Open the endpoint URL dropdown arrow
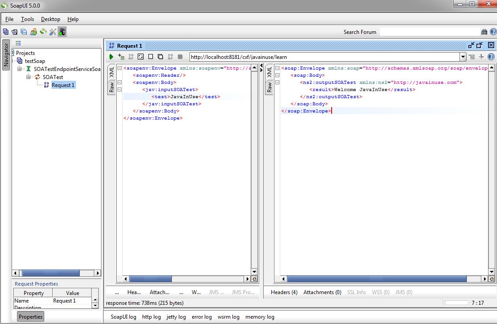The height and width of the screenshot is (324, 497). 463,57
